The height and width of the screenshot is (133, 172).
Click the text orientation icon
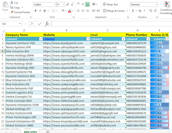pyautogui.click(x=94, y=4)
